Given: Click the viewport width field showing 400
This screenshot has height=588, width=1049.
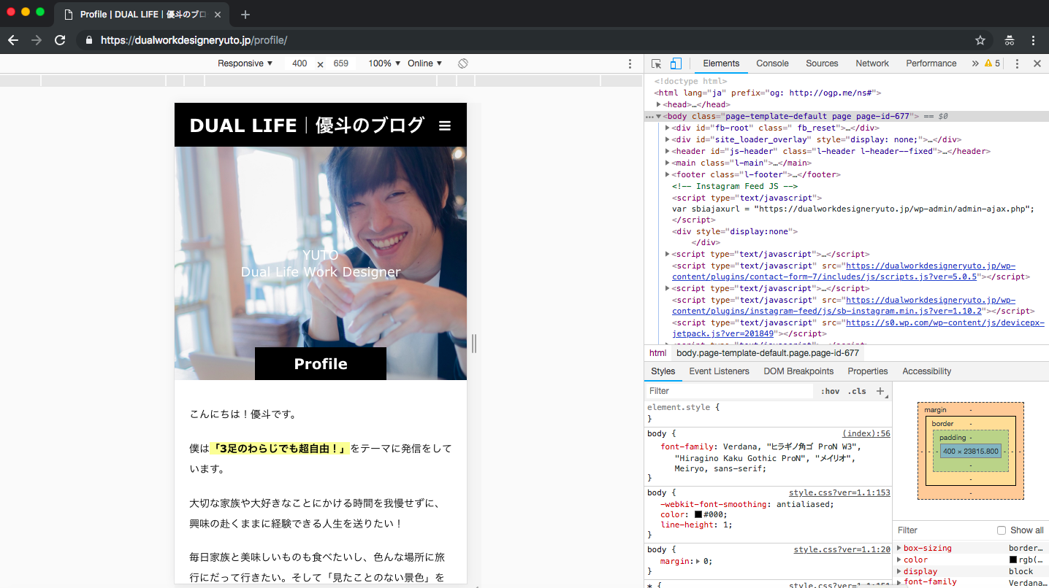Looking at the screenshot, I should pos(300,63).
